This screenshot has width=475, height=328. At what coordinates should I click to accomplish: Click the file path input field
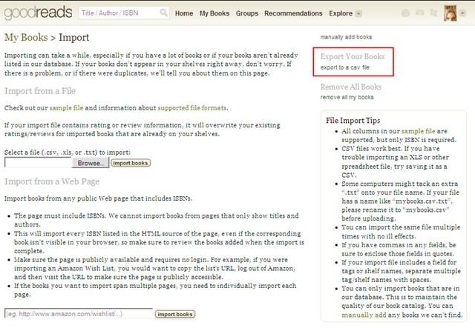(38, 163)
